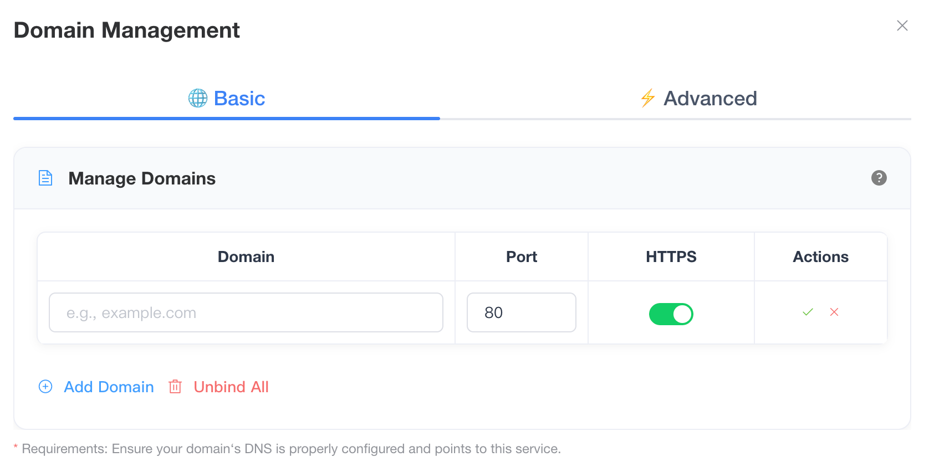Click the Port column header

click(x=521, y=257)
